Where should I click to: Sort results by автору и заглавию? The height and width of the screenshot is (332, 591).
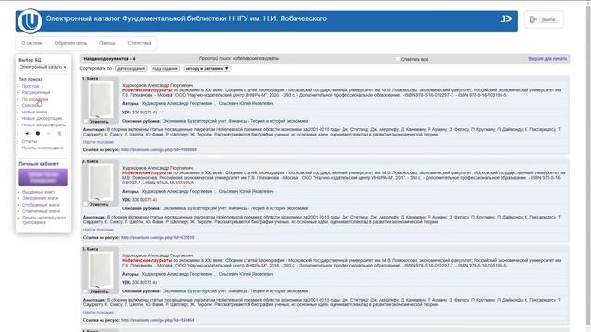(207, 69)
